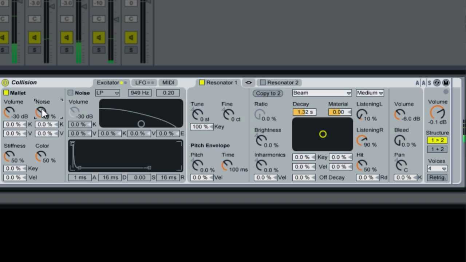Select the 1 > 2 structure mode
The image size is (466, 262).
tap(437, 140)
